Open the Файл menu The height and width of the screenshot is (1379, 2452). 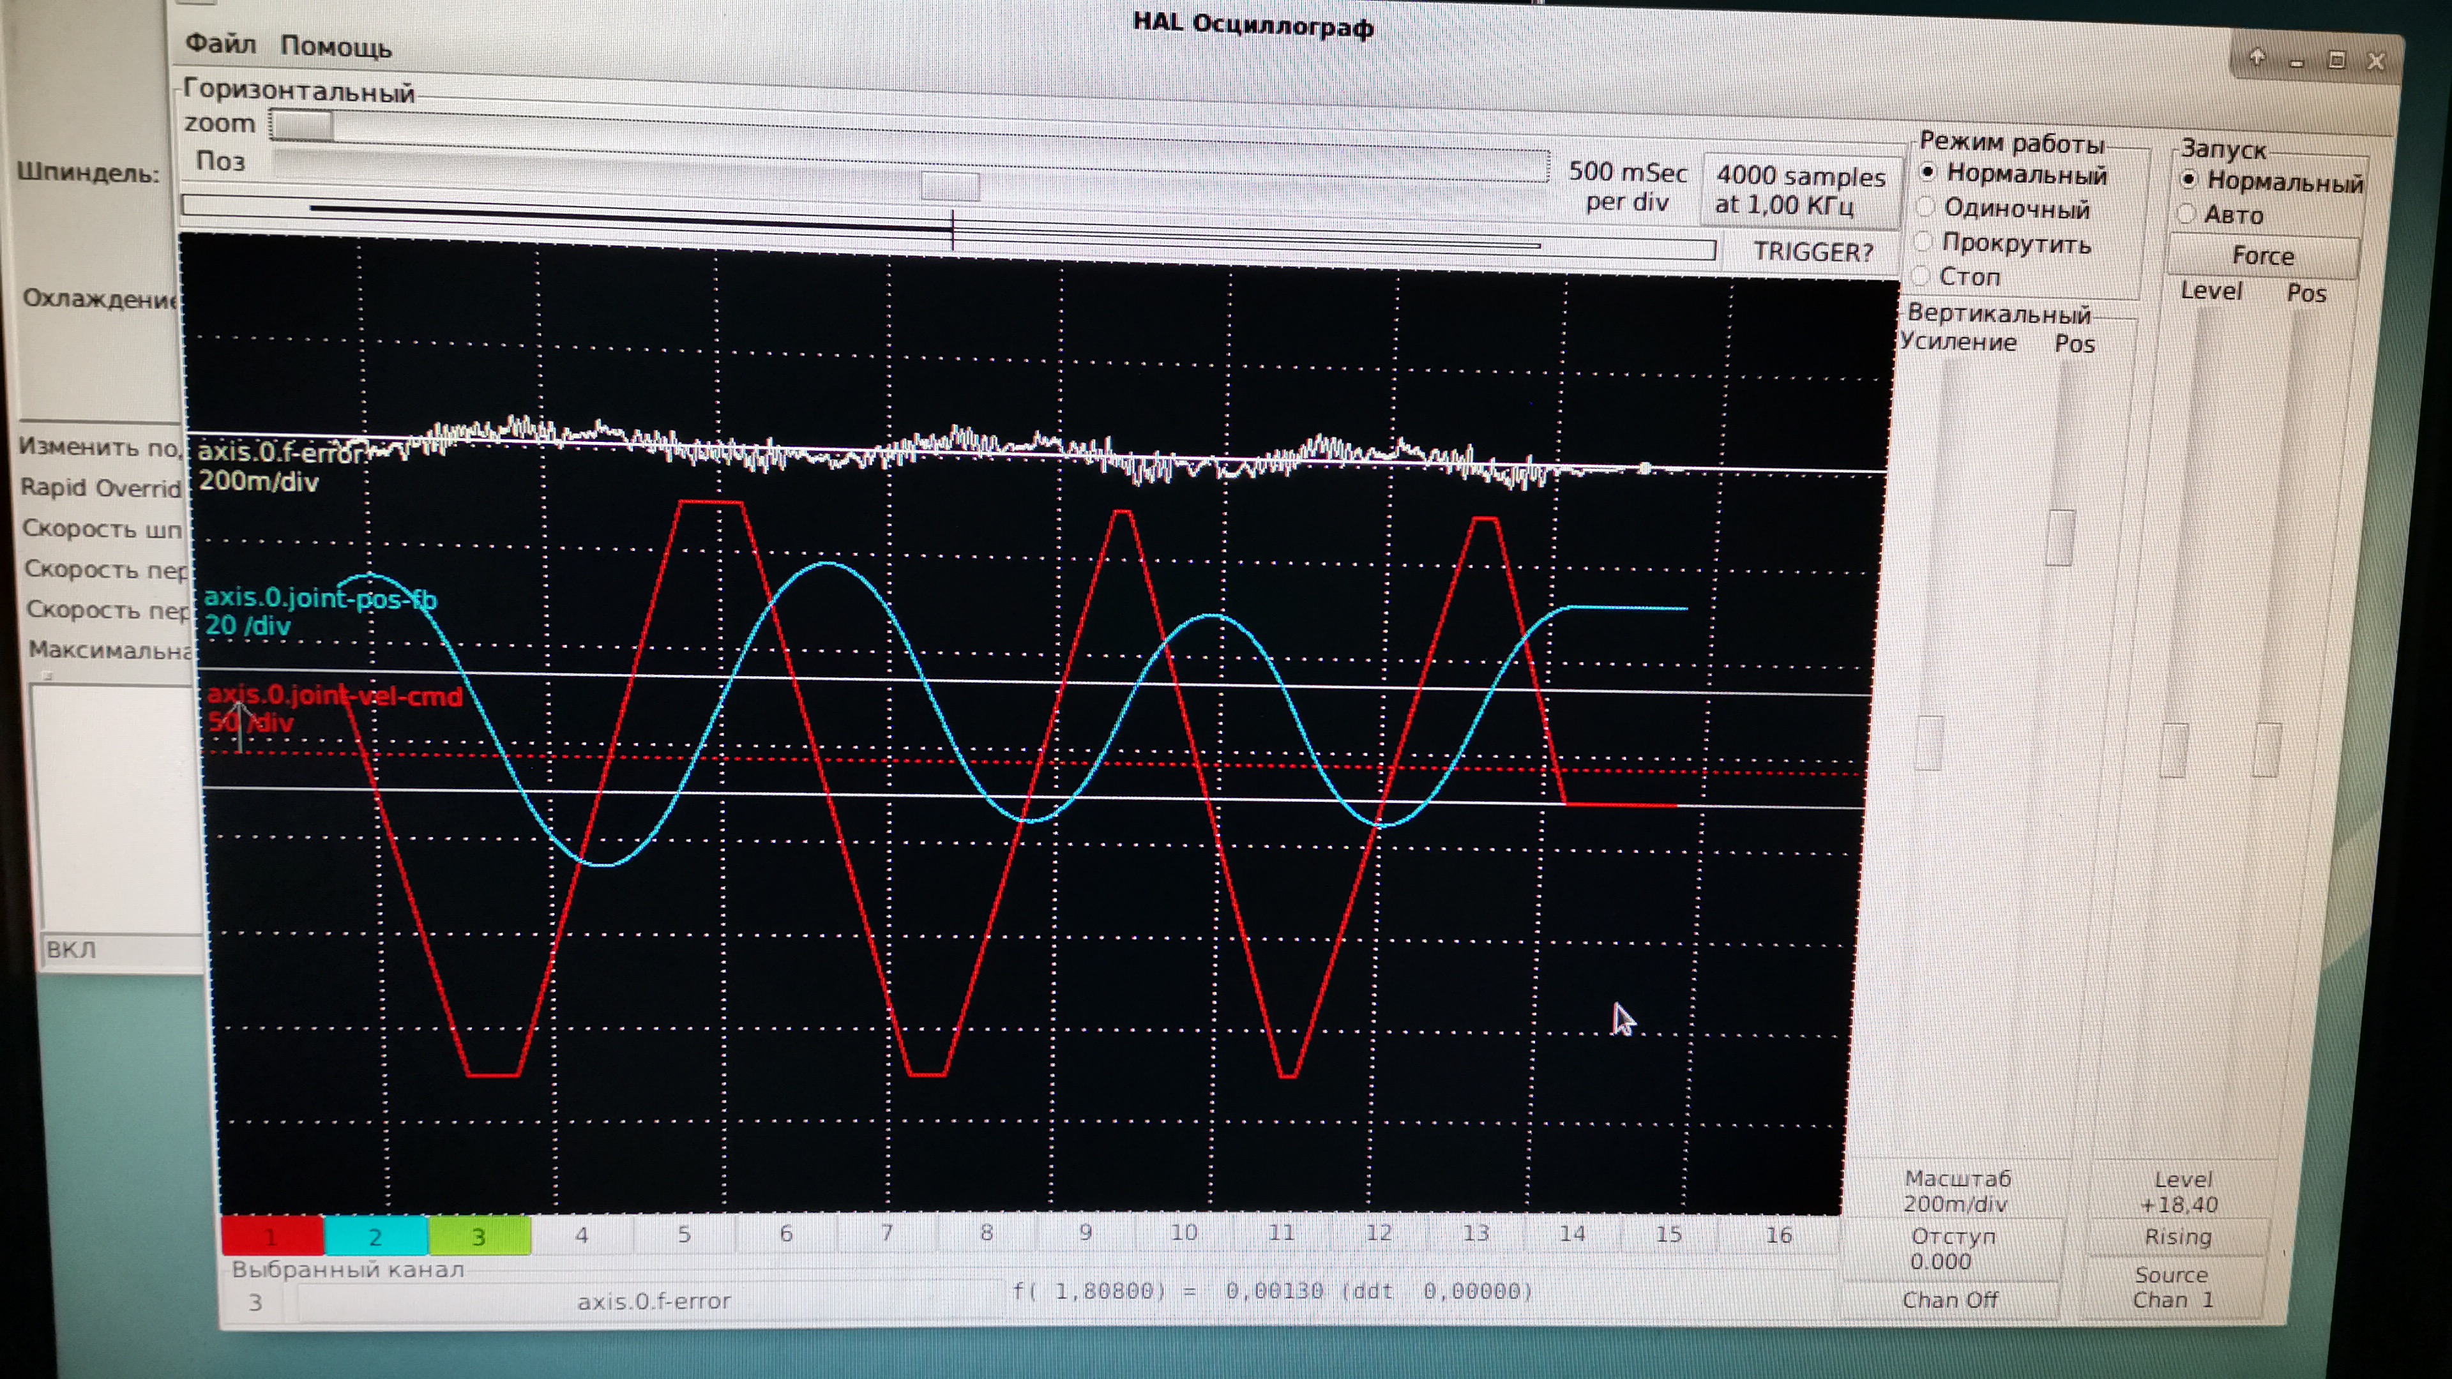pos(220,44)
